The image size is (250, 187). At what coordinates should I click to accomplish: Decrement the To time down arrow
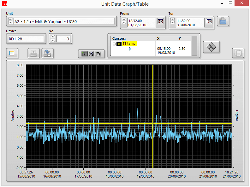(x=173, y=22)
